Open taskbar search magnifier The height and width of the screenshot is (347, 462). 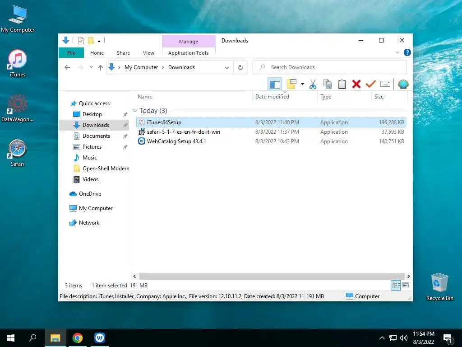click(x=32, y=338)
